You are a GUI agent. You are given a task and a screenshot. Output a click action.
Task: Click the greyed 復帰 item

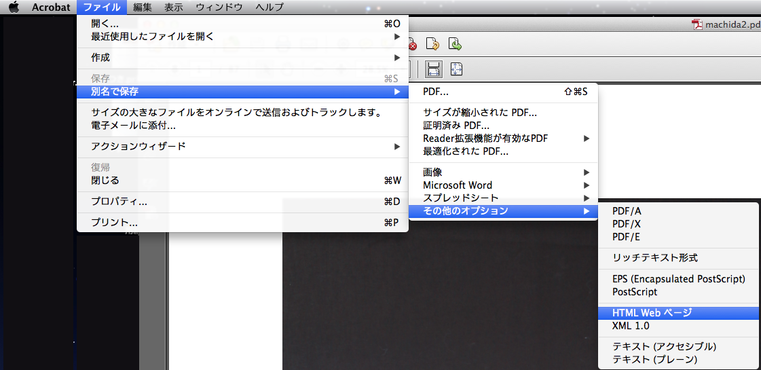[x=242, y=168]
